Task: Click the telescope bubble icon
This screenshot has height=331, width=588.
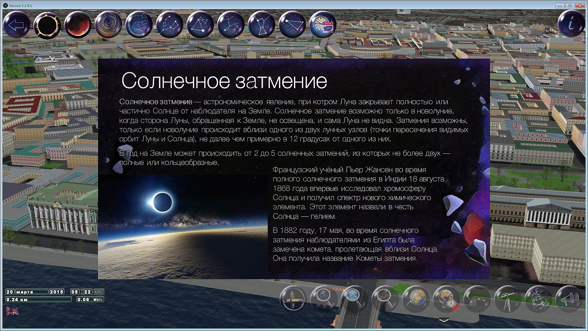Action: [x=507, y=299]
